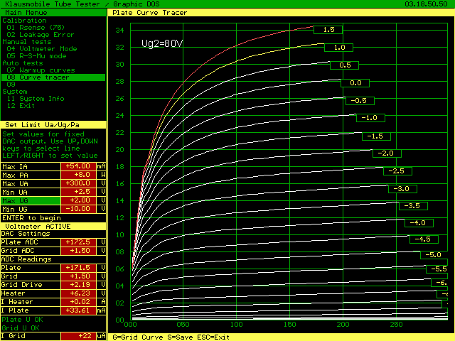Select the Max UA limit value
This screenshot has width=455, height=341.
pos(80,183)
